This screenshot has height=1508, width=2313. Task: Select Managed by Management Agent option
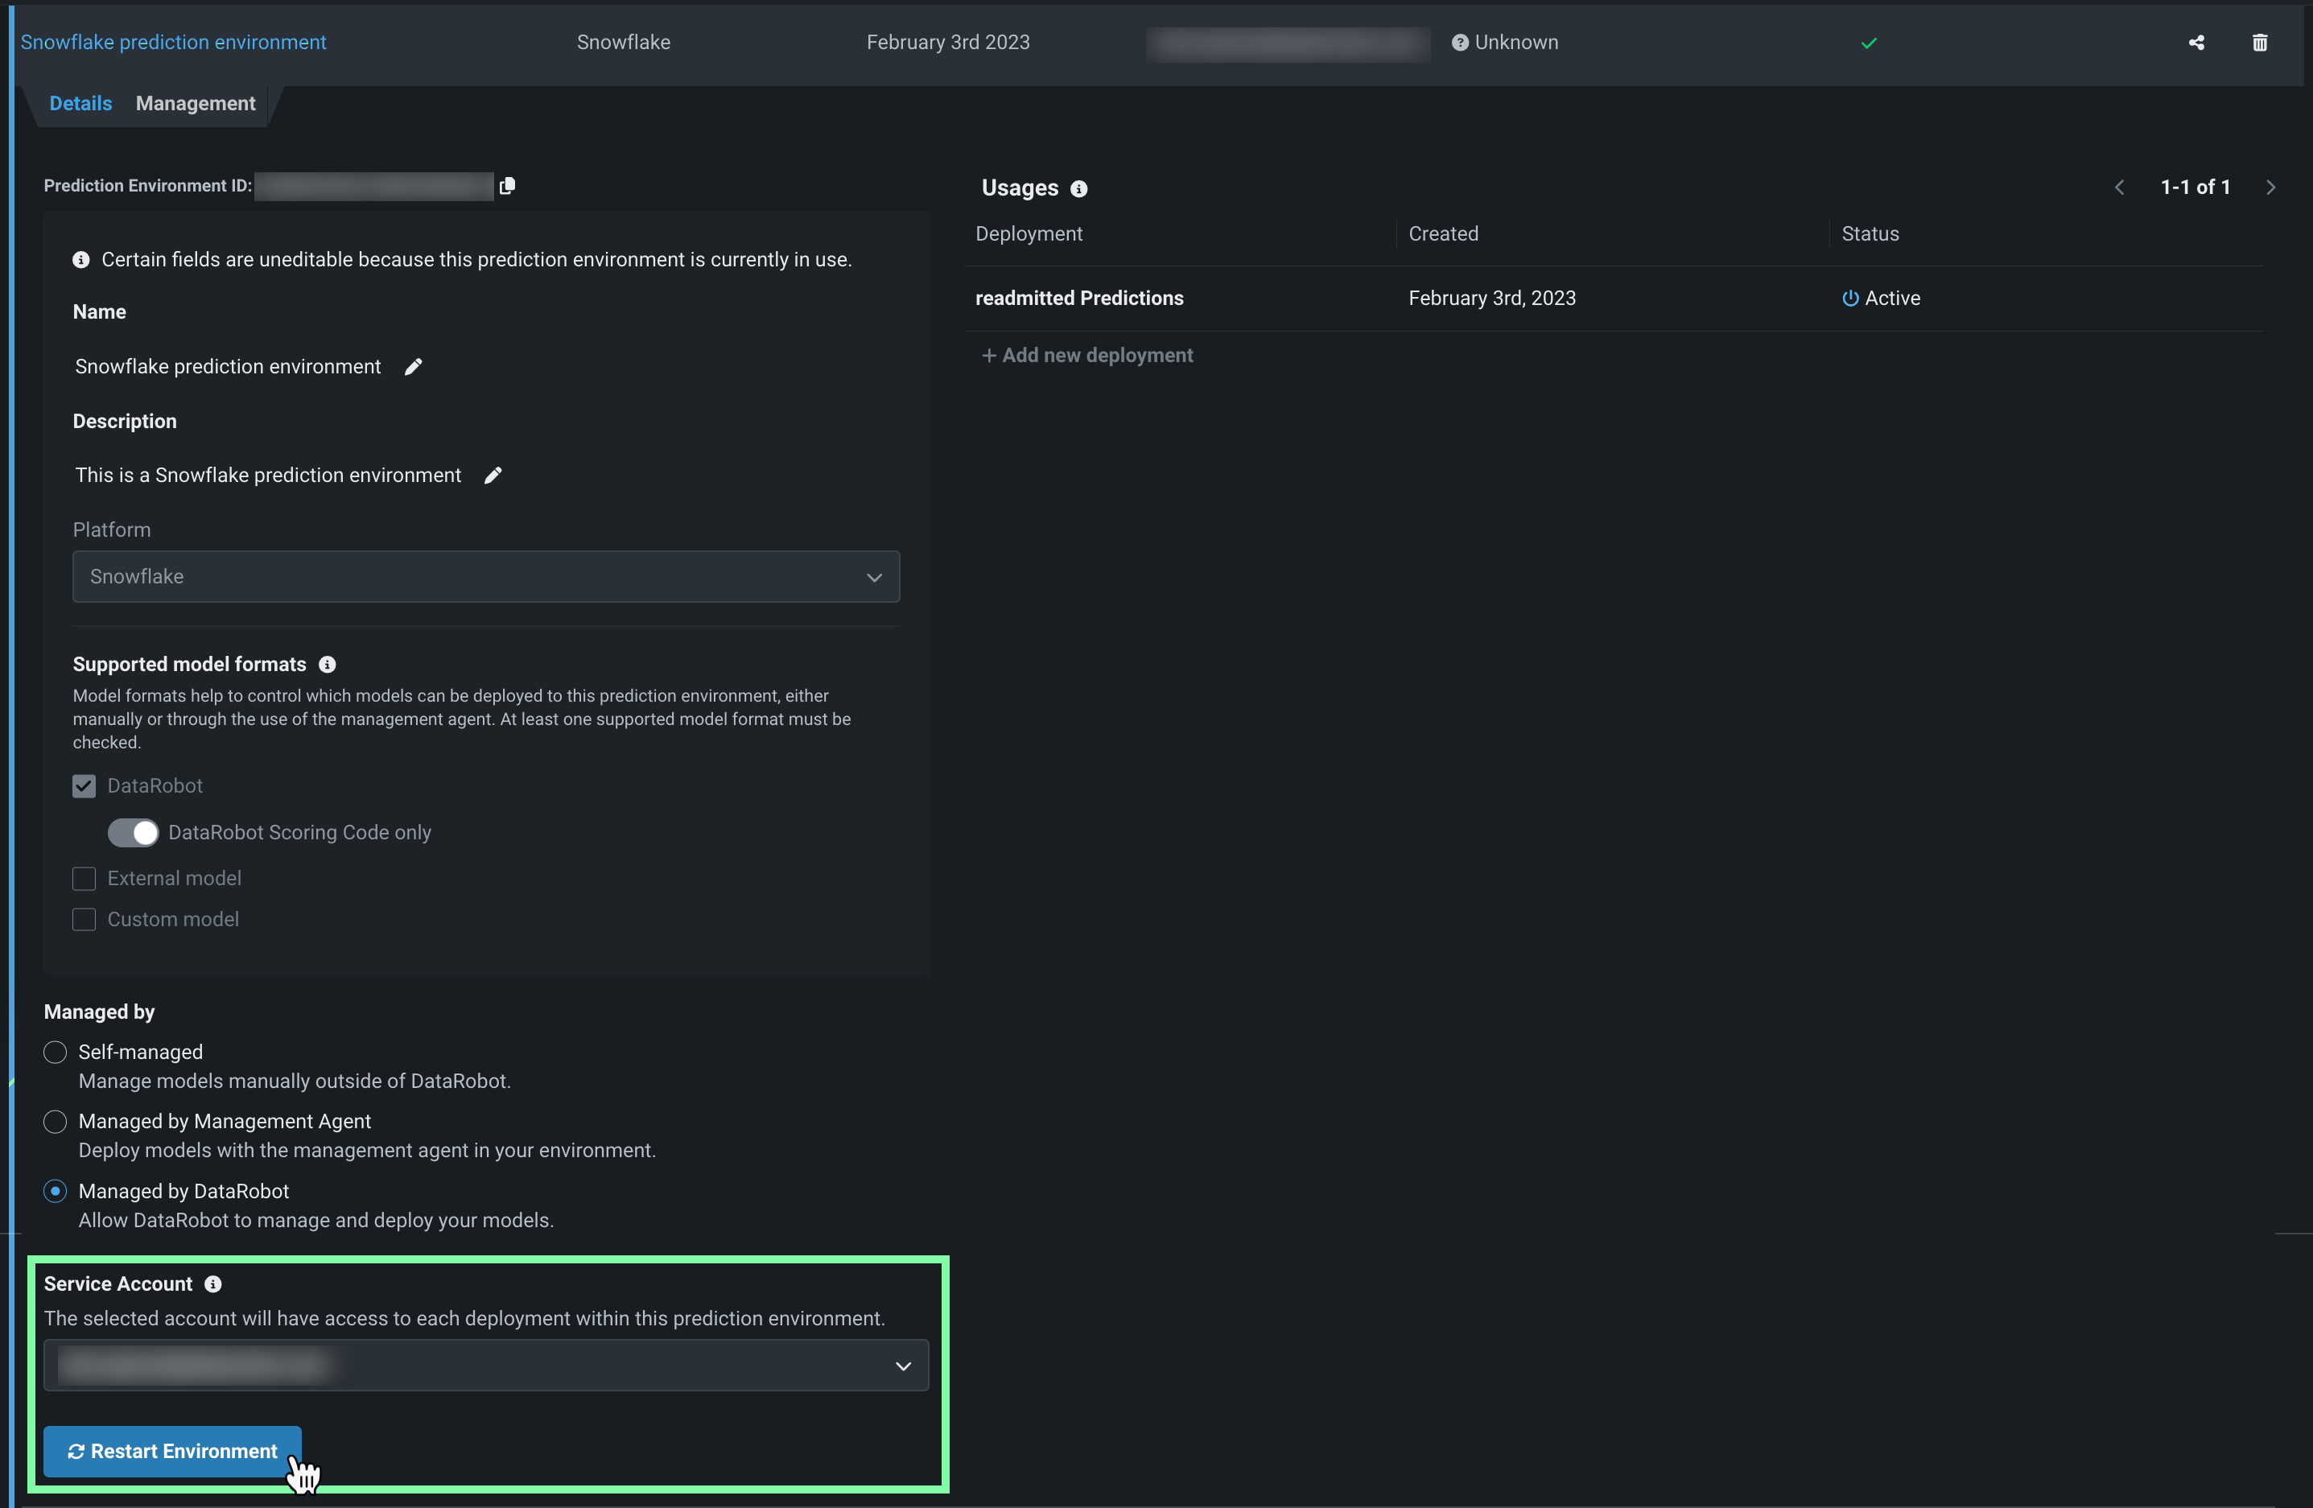[56, 1121]
